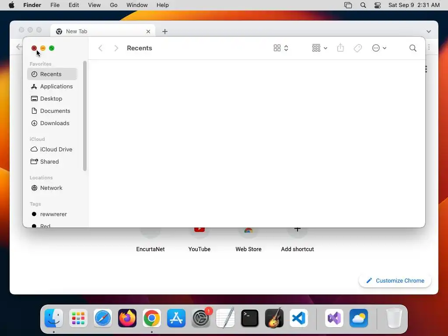Click the Finder search magnifier

click(413, 48)
